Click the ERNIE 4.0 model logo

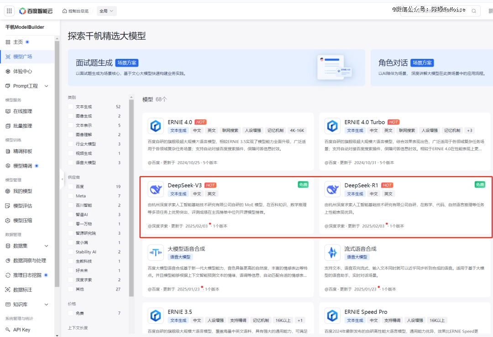[156, 126]
